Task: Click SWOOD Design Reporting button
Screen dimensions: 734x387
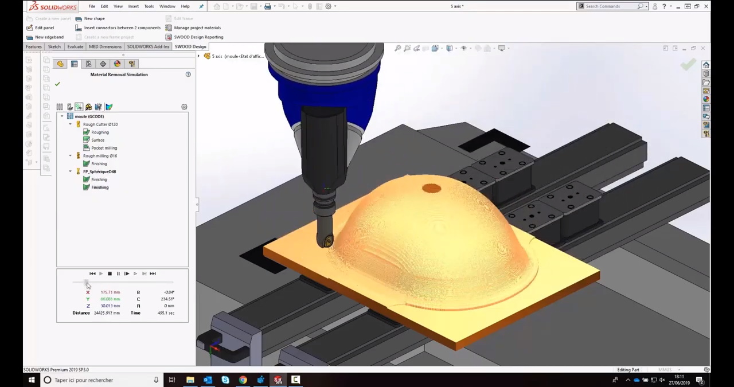Action: [x=198, y=37]
